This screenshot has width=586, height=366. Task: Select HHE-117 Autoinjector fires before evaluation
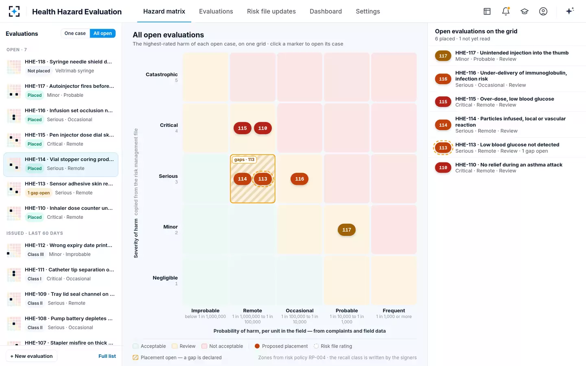(61, 91)
